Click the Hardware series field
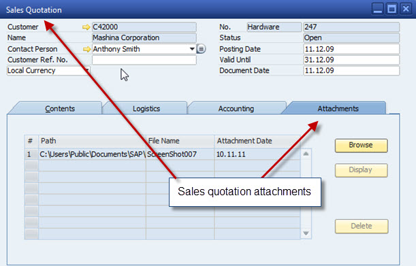The height and width of the screenshot is (266, 416). point(274,27)
